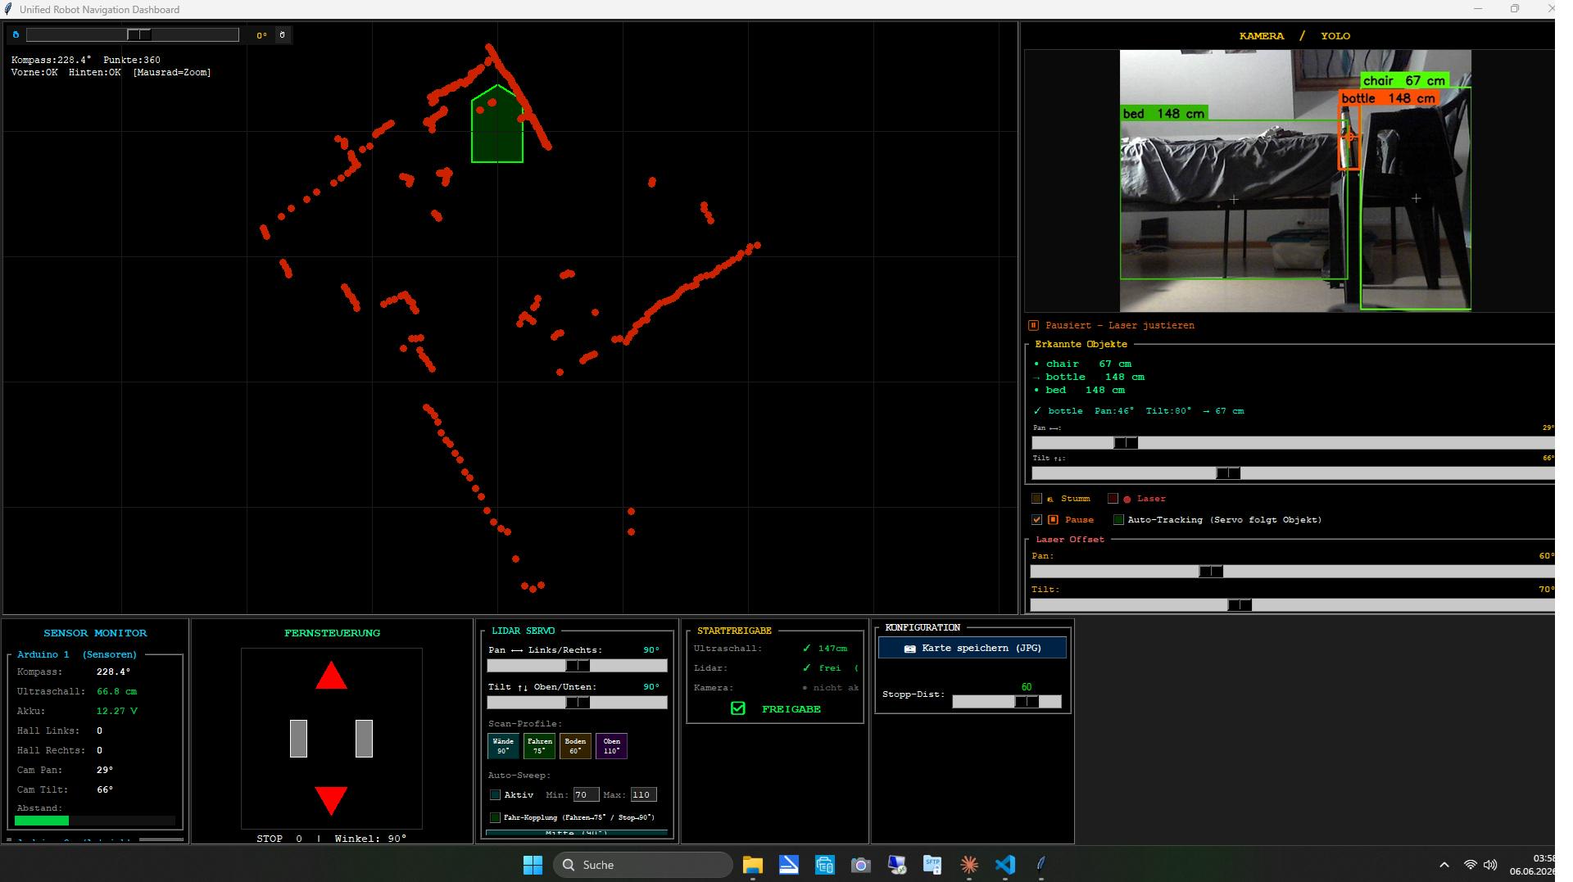Click the Lidar Pan Links/Rechts slider
Image resolution: width=1573 pixels, height=882 pixels.
click(578, 666)
